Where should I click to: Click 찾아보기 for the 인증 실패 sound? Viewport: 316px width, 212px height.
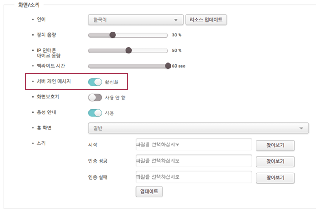[x=275, y=178]
